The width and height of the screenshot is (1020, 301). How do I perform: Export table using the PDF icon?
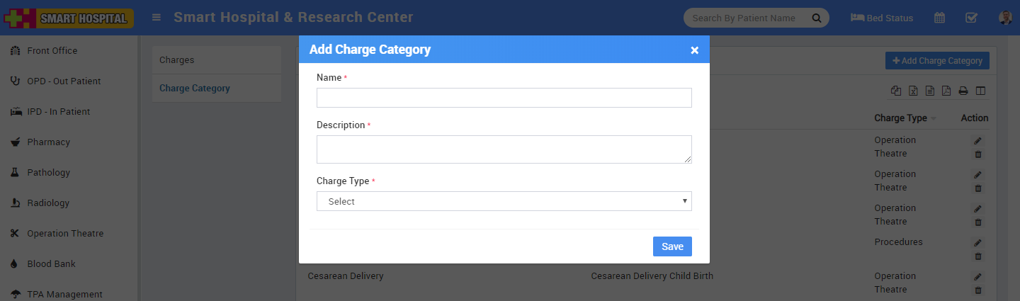click(946, 91)
